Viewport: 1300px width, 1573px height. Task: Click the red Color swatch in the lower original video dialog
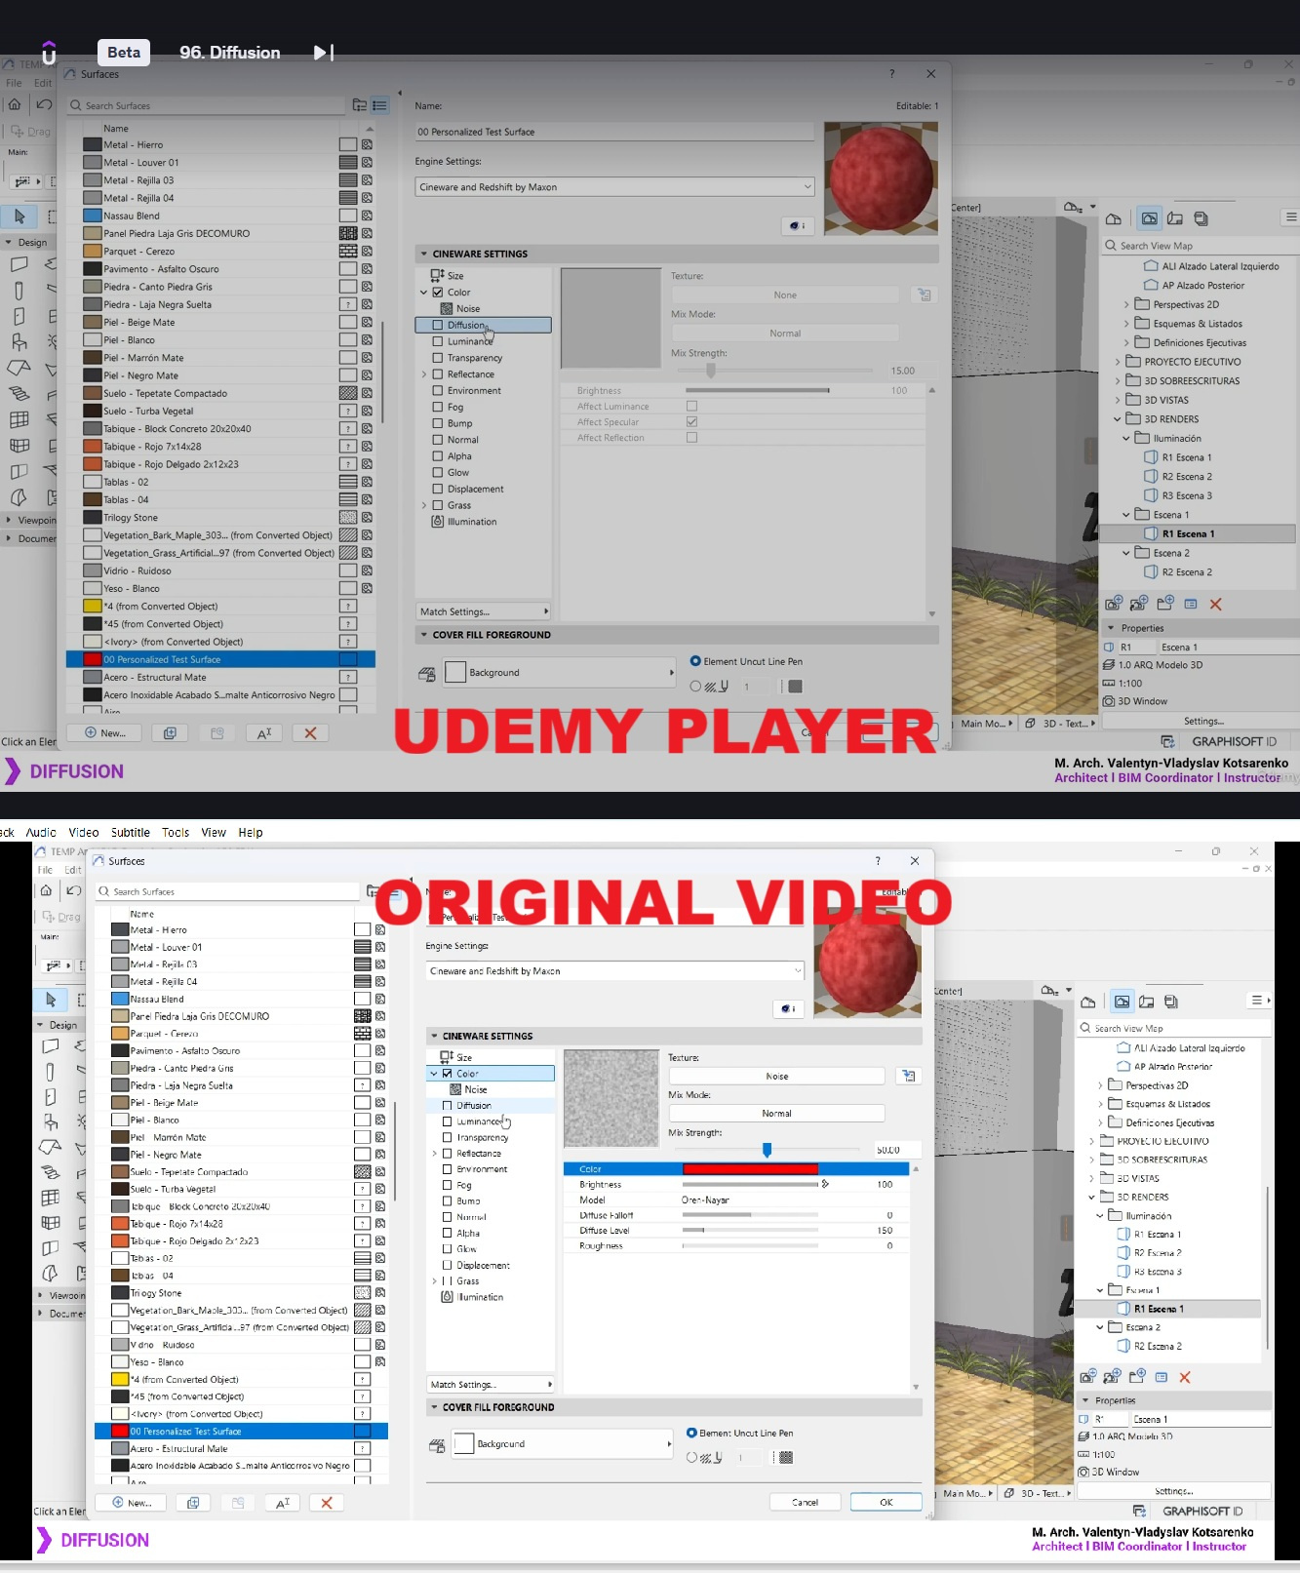[750, 1168]
